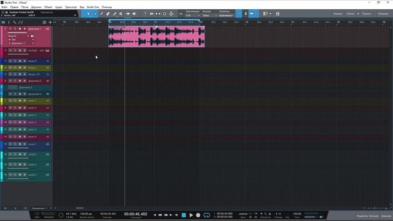Select the Split tool in the toolbar

(101, 14)
